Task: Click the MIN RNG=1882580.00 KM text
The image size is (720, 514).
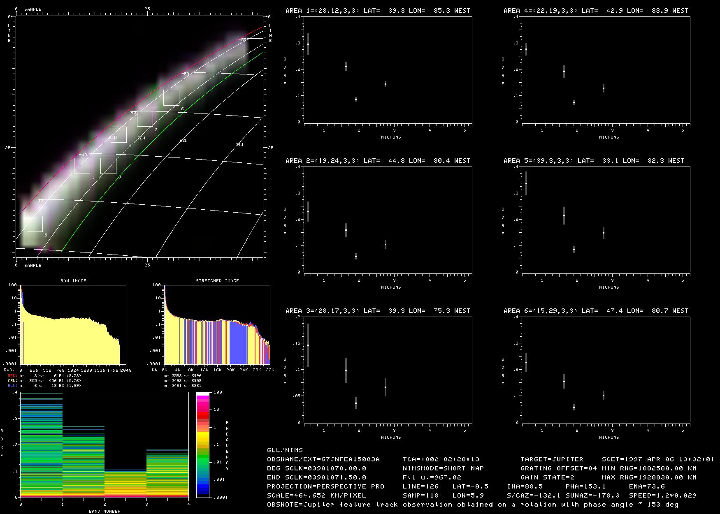Action: (649, 468)
